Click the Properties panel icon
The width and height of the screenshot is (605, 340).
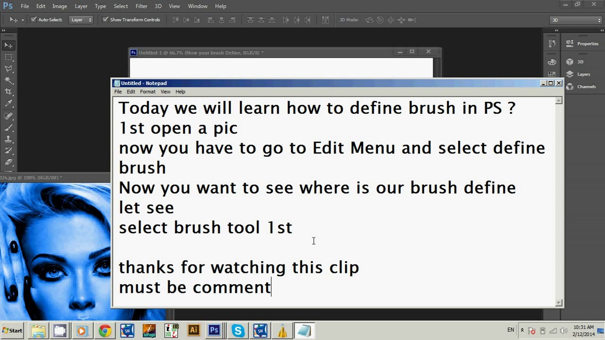coord(570,43)
